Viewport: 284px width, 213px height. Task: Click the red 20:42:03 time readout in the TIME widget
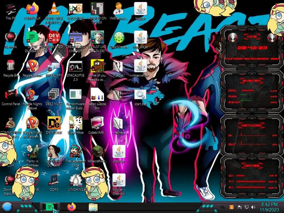252,48
